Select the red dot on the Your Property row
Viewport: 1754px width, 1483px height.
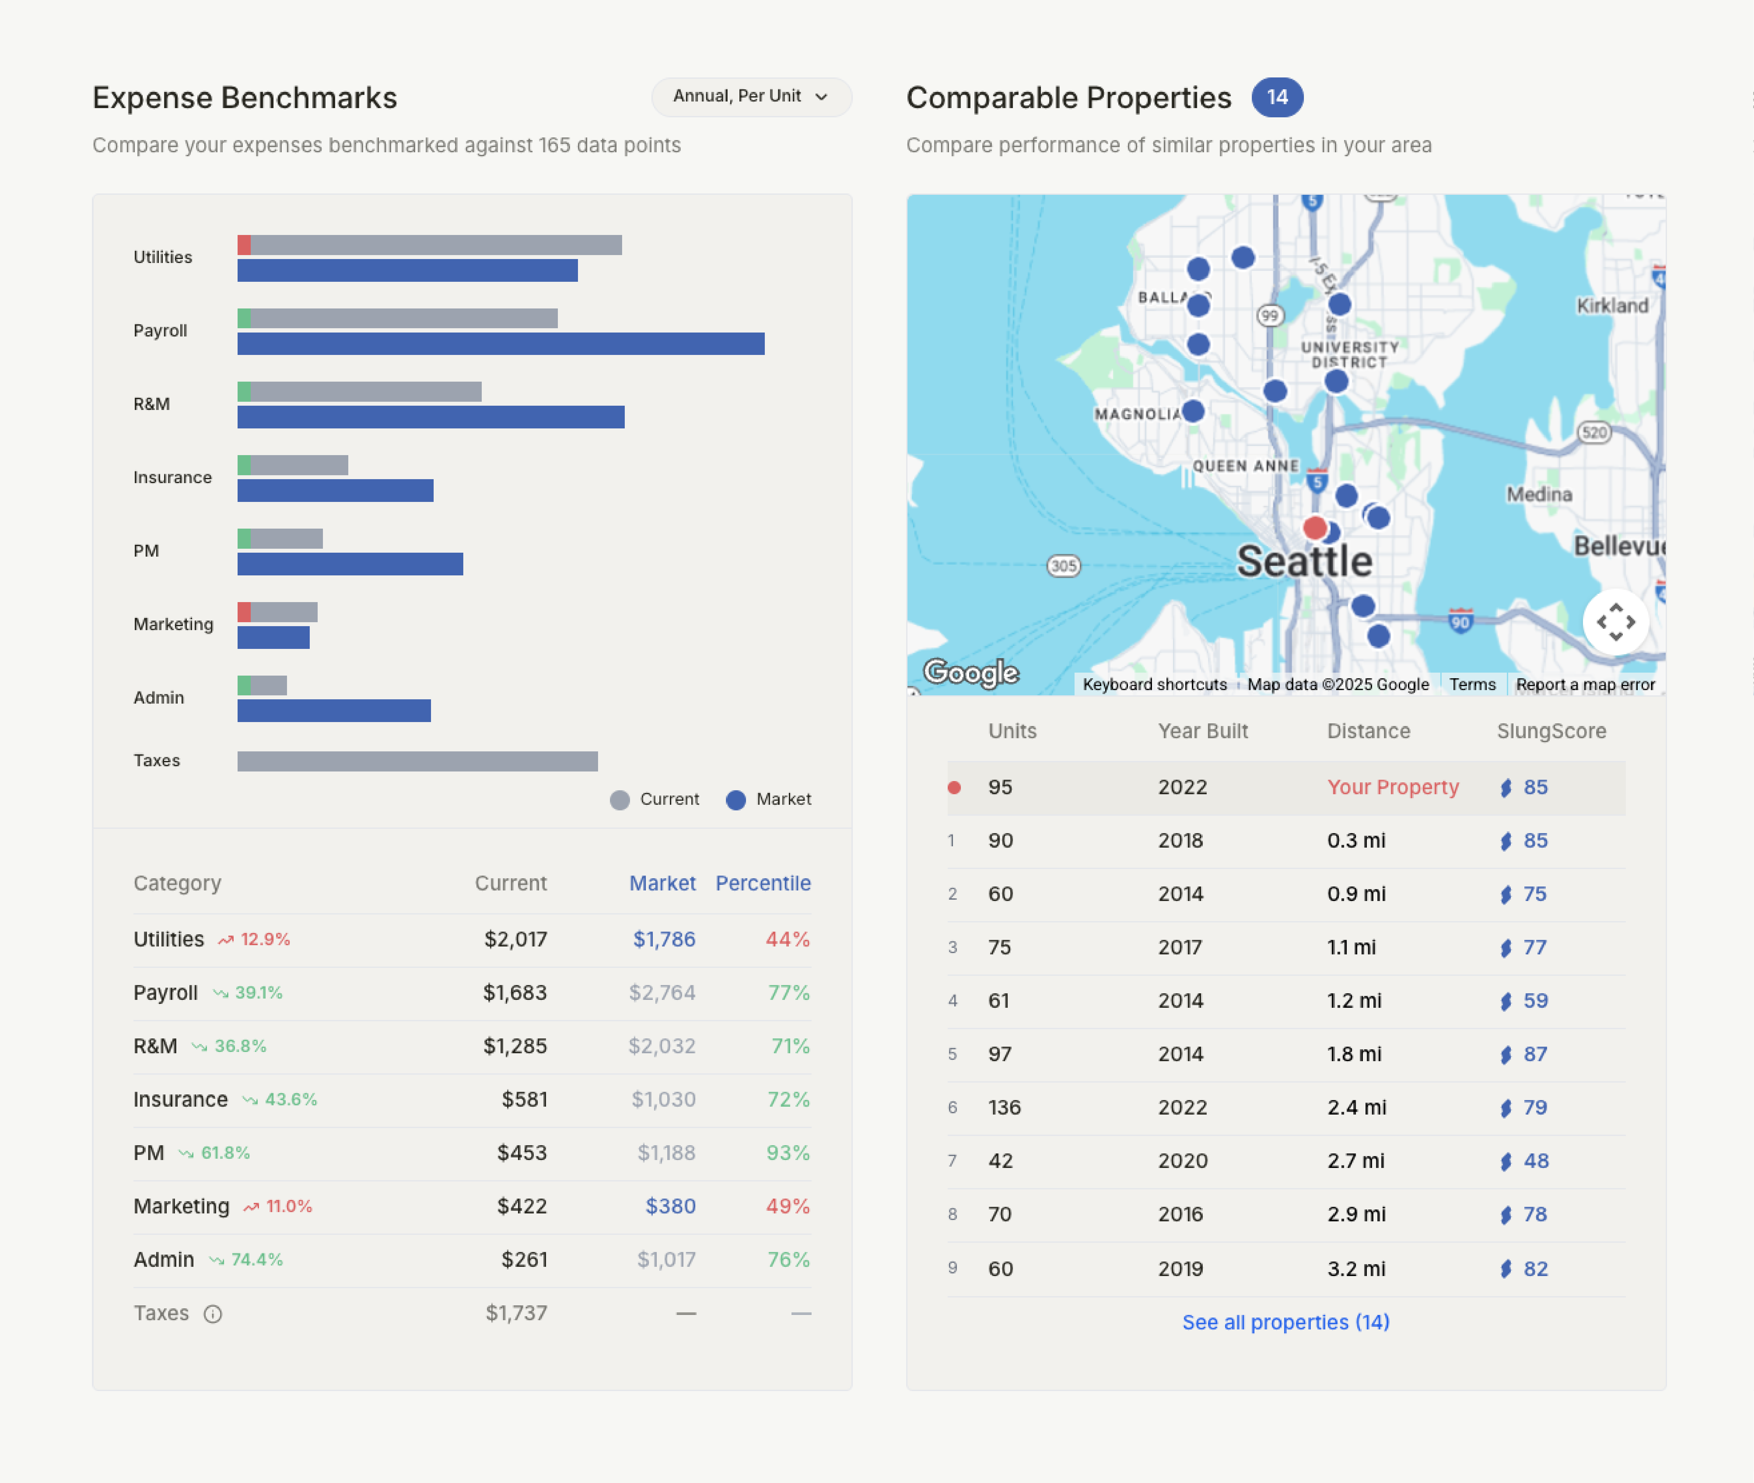pyautogui.click(x=955, y=787)
